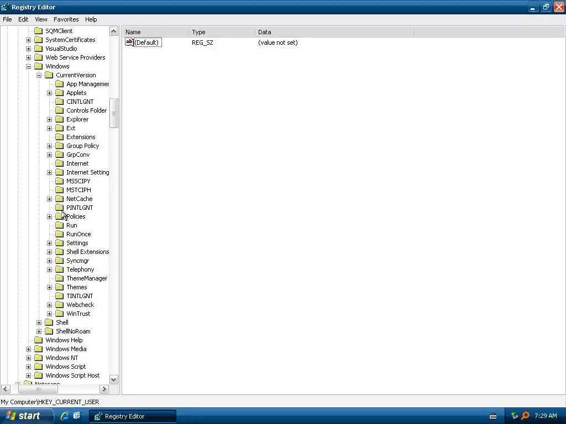Expand the Policies key

49,216
